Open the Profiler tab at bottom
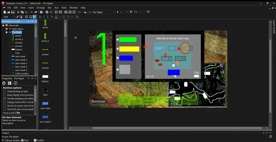This screenshot has width=276, height=142. 39,140
